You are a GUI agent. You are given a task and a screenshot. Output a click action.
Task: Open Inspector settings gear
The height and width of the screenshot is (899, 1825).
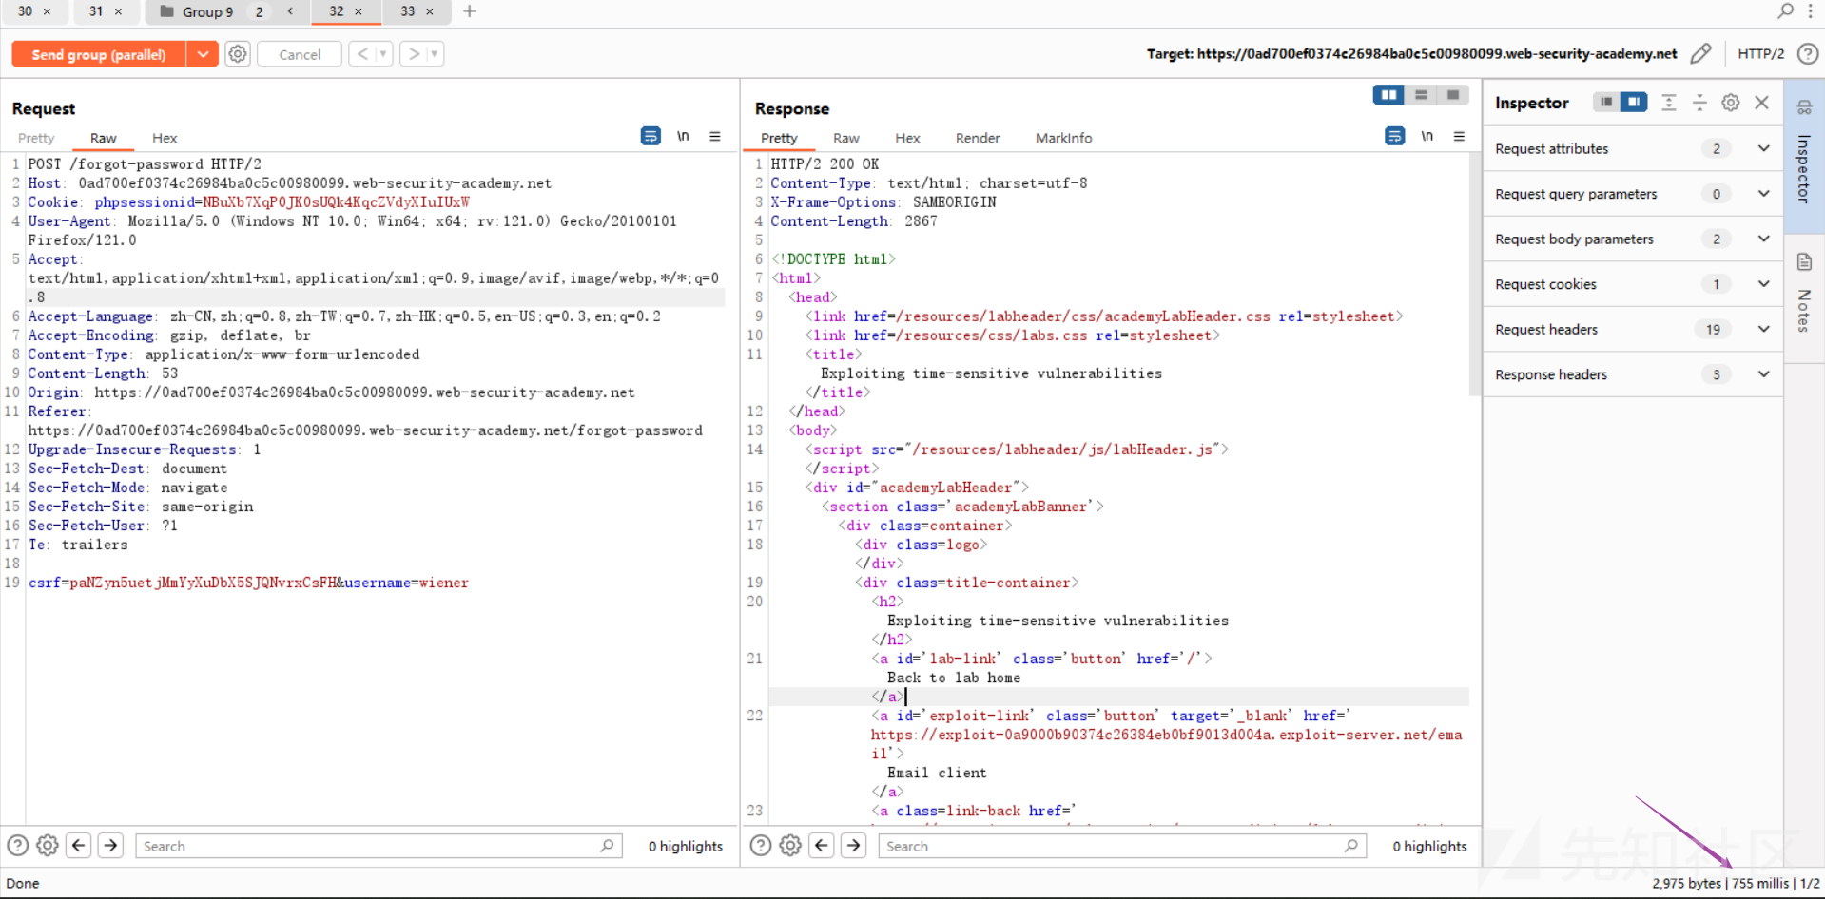pos(1731,103)
